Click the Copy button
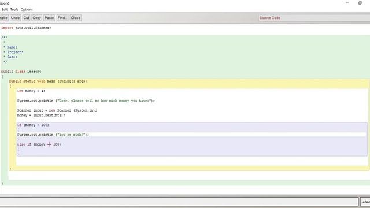Image resolution: width=370 pixels, height=208 pixels. click(x=36, y=18)
